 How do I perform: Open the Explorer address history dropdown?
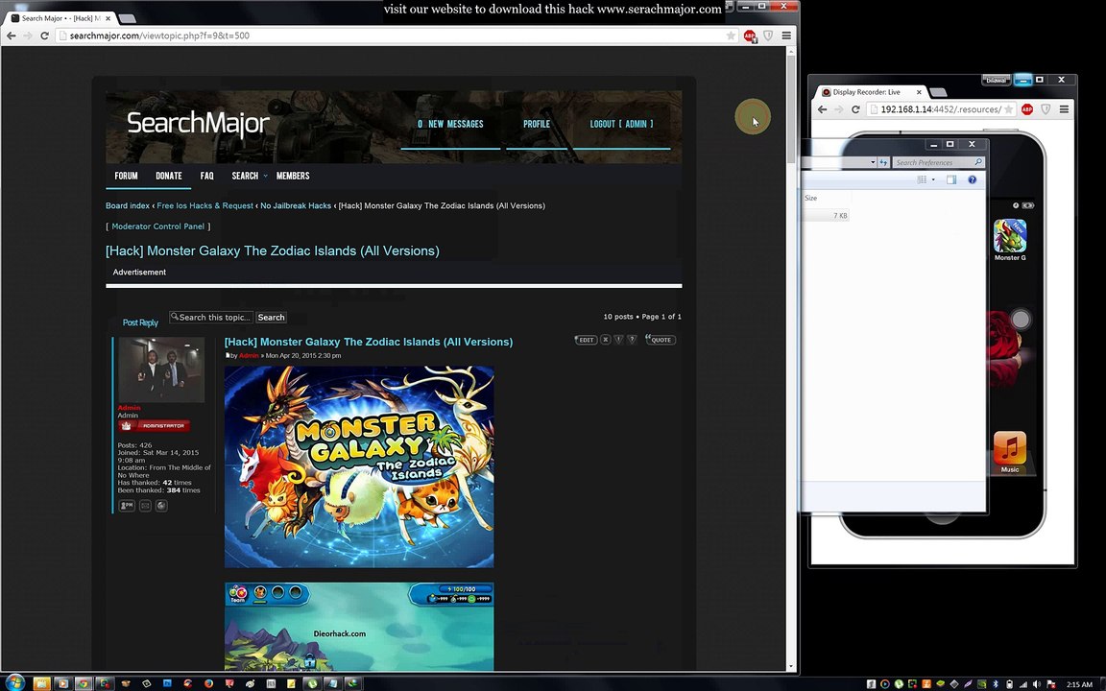pos(873,162)
